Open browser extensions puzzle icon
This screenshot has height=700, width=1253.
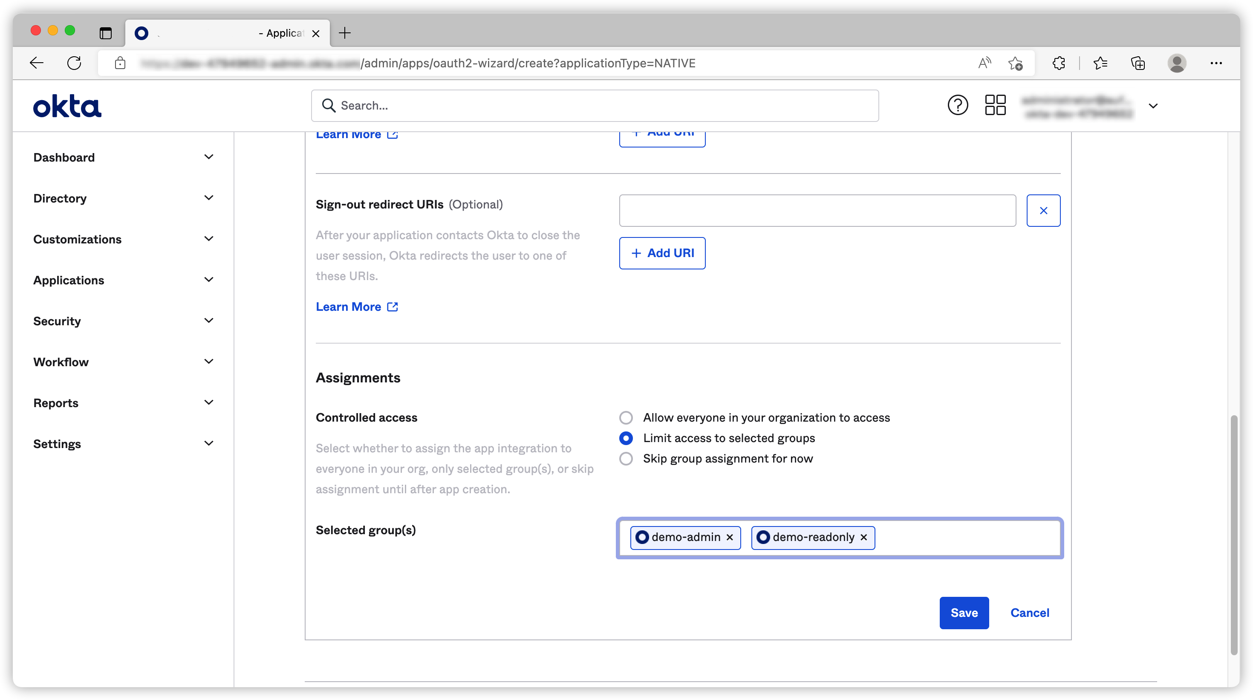1058,63
